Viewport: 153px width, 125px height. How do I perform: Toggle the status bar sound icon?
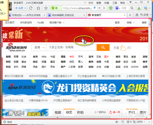tap(117, 122)
